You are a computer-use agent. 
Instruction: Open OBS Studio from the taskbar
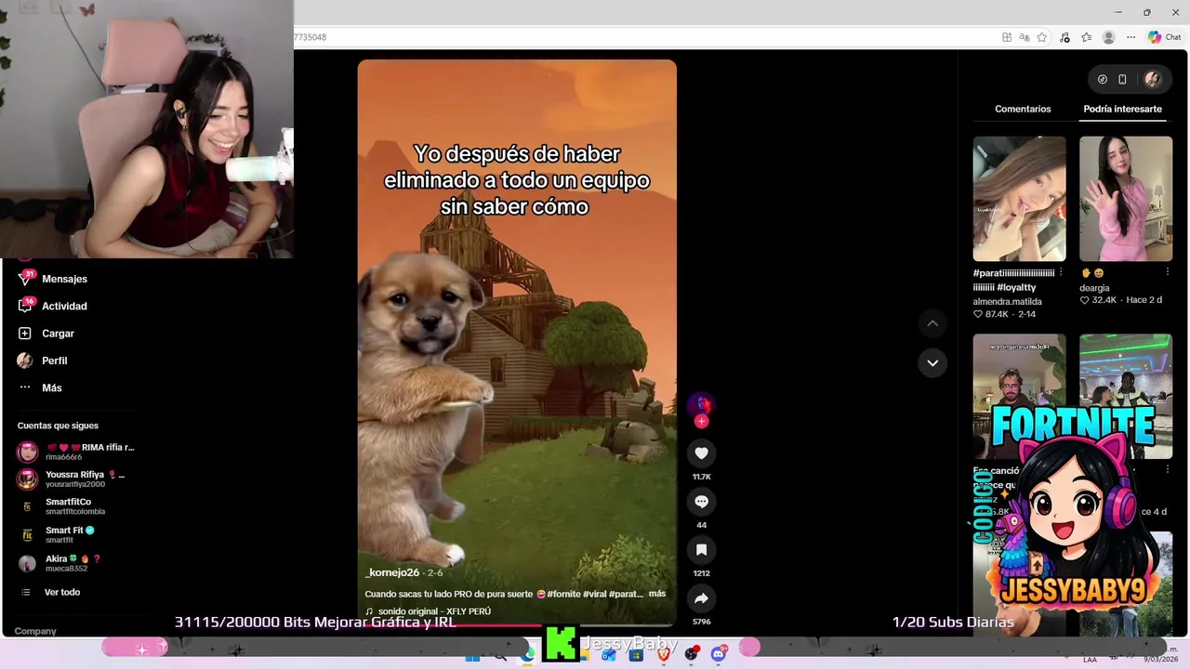pos(692,654)
